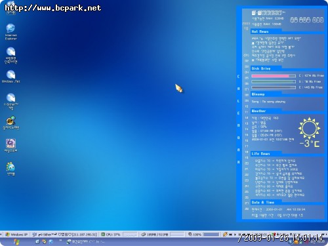
Task: Select the purple framed desktop icon
Action: [10, 146]
